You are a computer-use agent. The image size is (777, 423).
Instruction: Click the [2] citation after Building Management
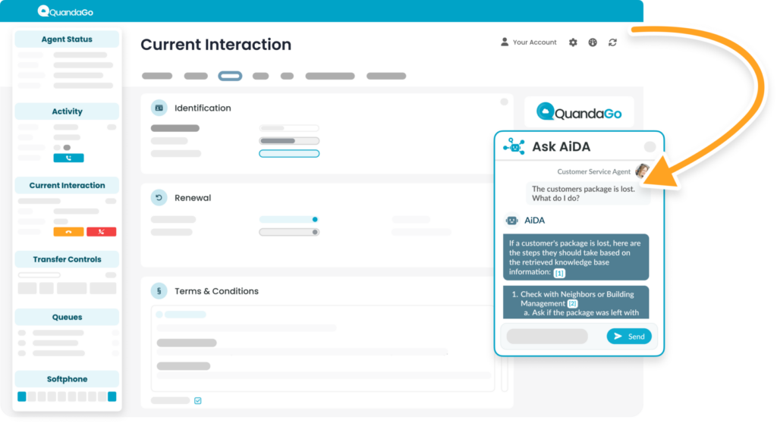click(572, 304)
